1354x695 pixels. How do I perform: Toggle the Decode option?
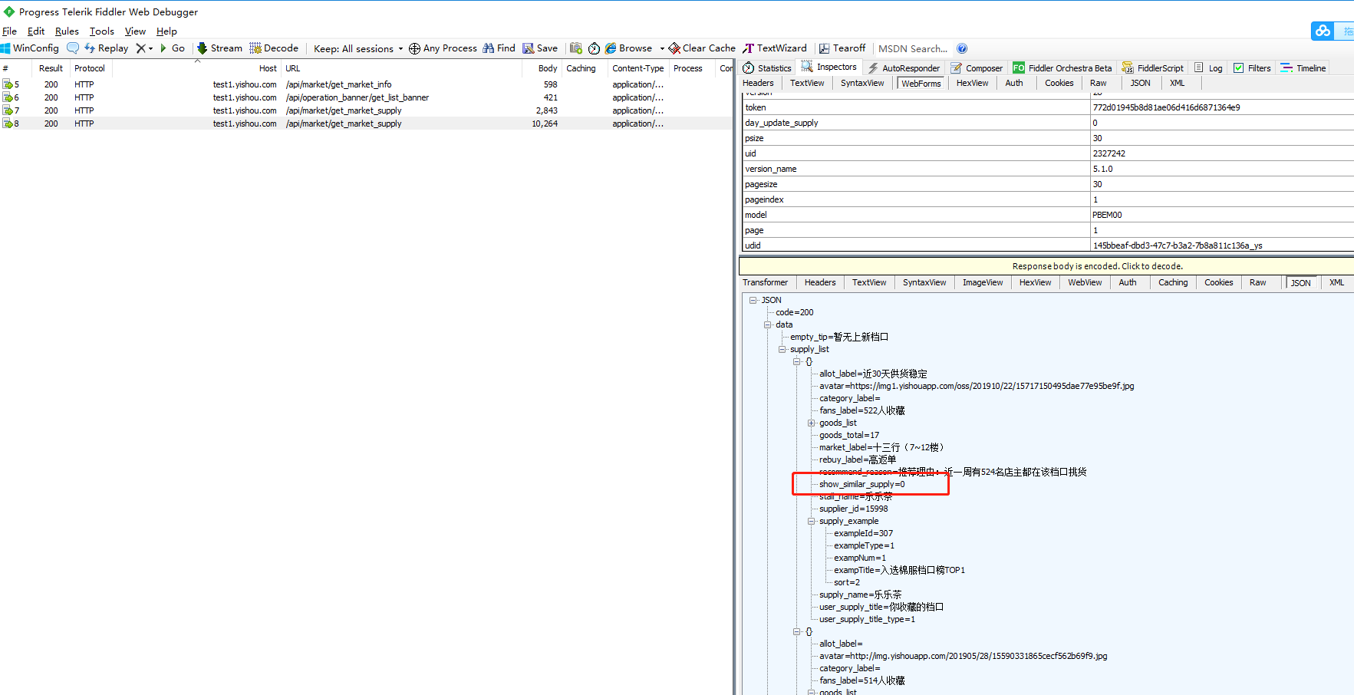coord(274,48)
